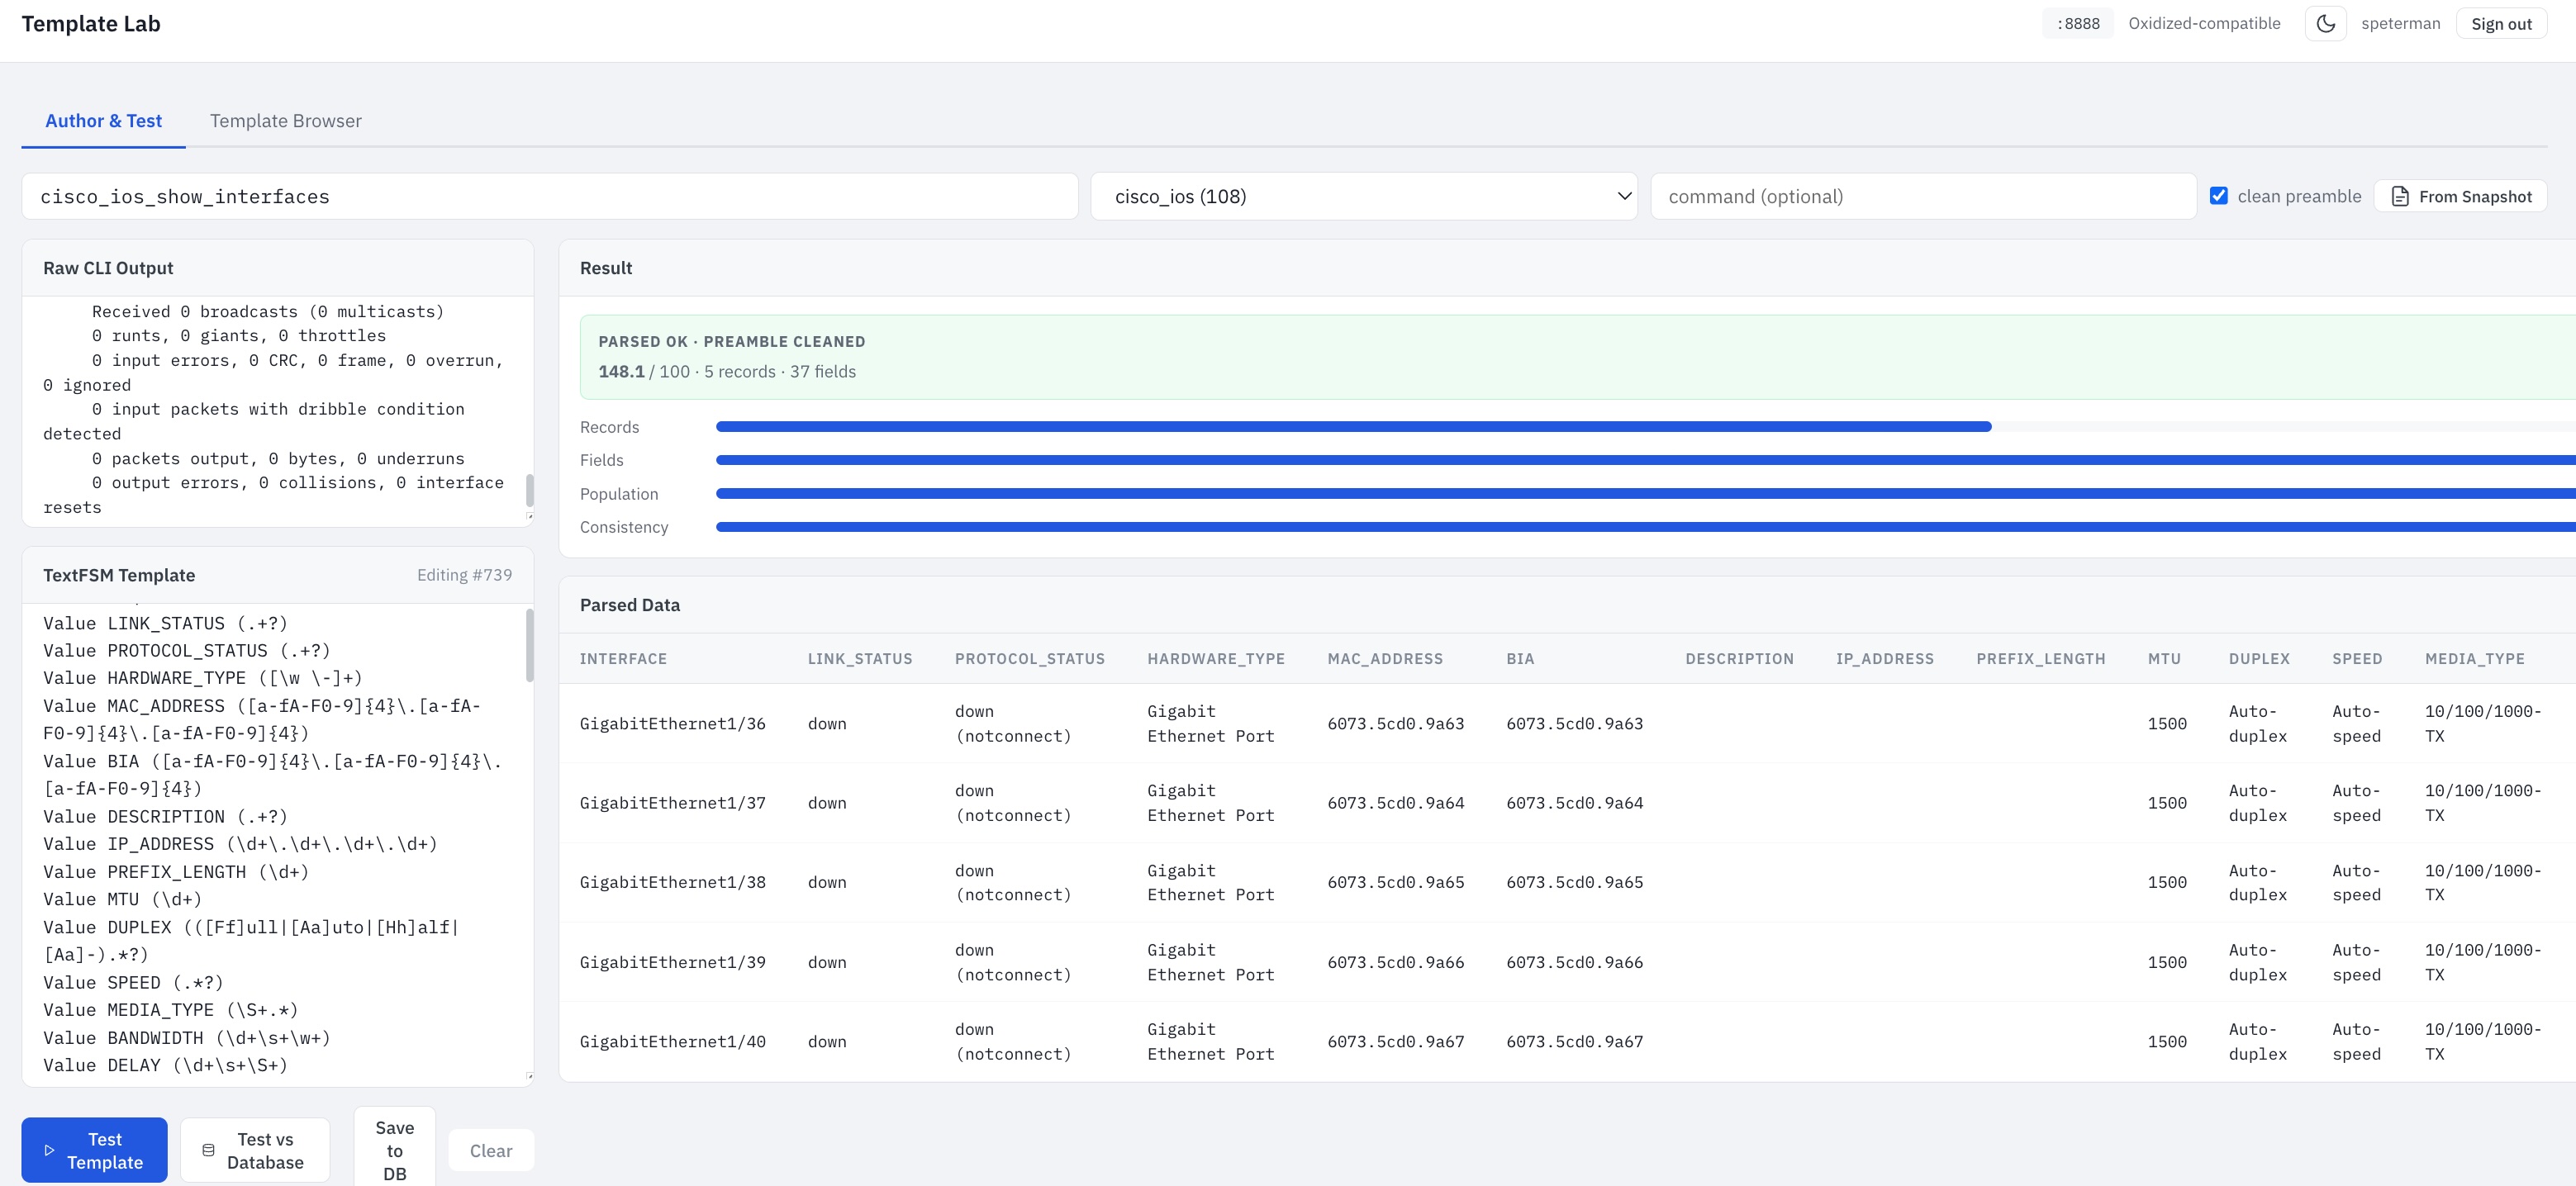Focus the command (optional) input field

[1923, 197]
